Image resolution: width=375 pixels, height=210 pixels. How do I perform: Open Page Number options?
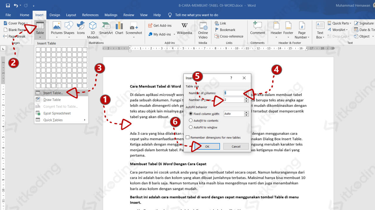pyautogui.click(x=302, y=30)
